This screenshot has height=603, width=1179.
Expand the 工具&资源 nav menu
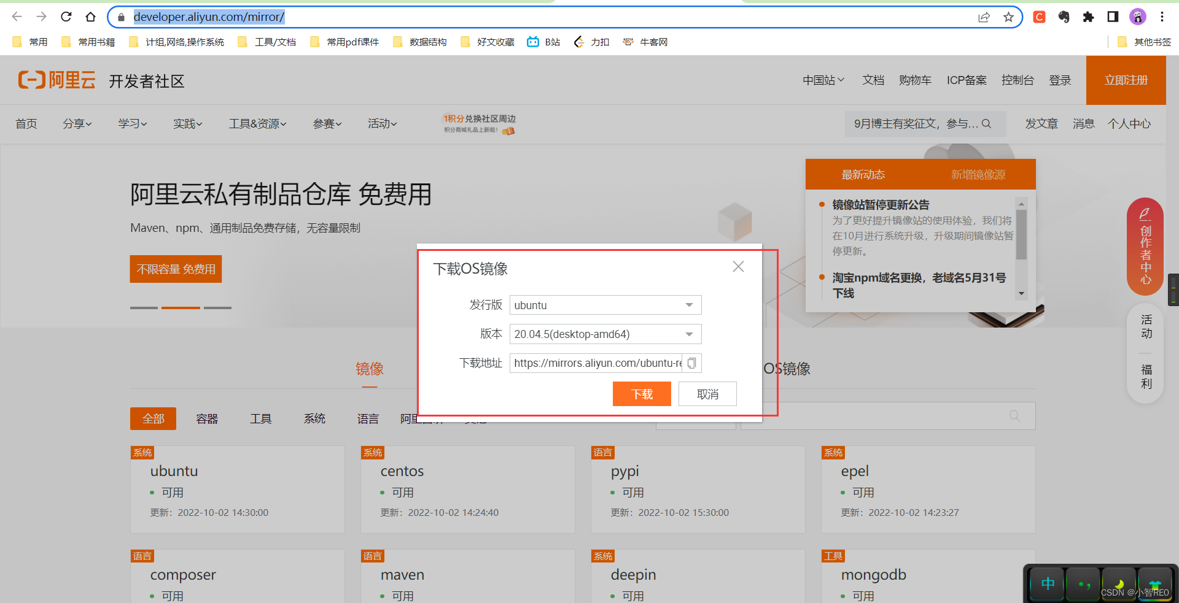(x=258, y=123)
